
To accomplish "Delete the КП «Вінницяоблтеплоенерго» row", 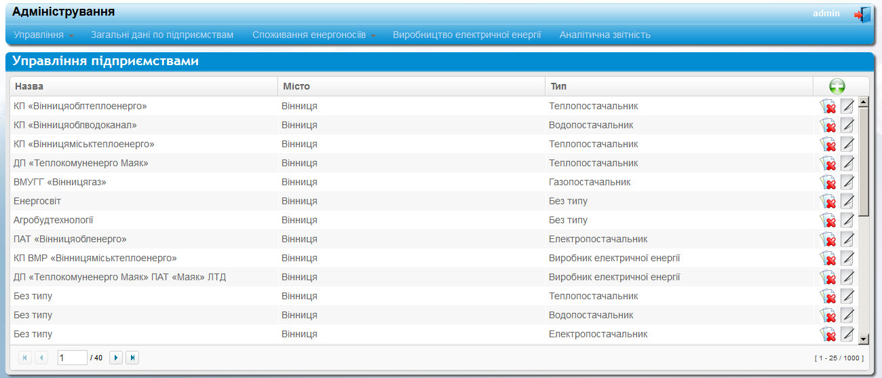I will pos(827,107).
